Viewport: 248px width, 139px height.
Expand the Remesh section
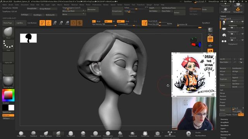[x=223, y=99]
